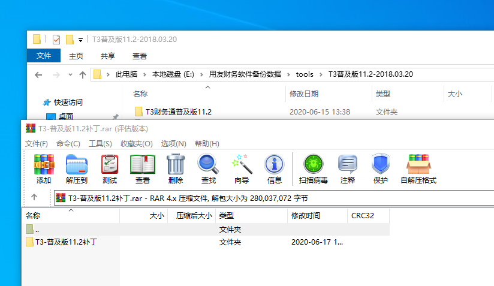Click the Scan Virus (扫描病毒) icon
Image resolution: width=494 pixels, height=286 pixels.
pos(313,164)
